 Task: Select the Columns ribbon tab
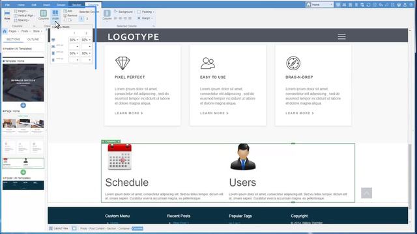coord(93,5)
